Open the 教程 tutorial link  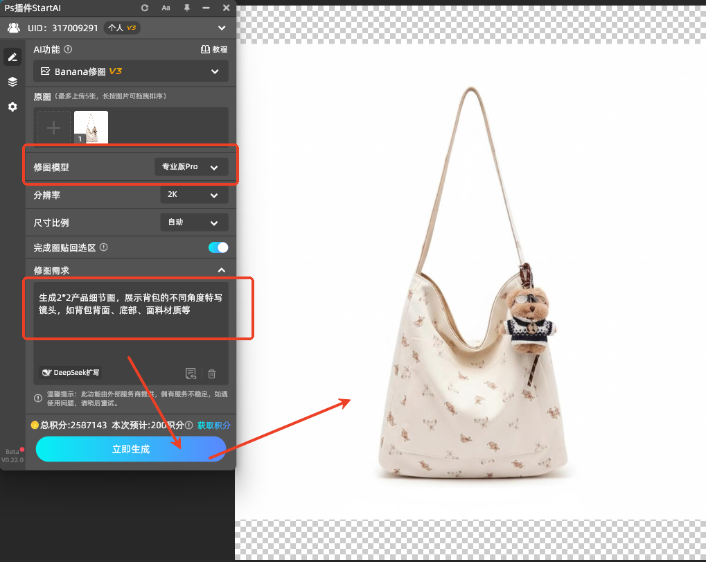(213, 50)
